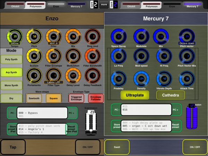Switch mode to Poly Synth
The height and width of the screenshot is (156, 208).
(x=11, y=59)
